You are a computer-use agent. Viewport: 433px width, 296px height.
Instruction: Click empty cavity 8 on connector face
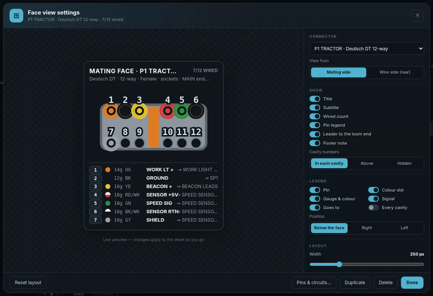click(125, 143)
